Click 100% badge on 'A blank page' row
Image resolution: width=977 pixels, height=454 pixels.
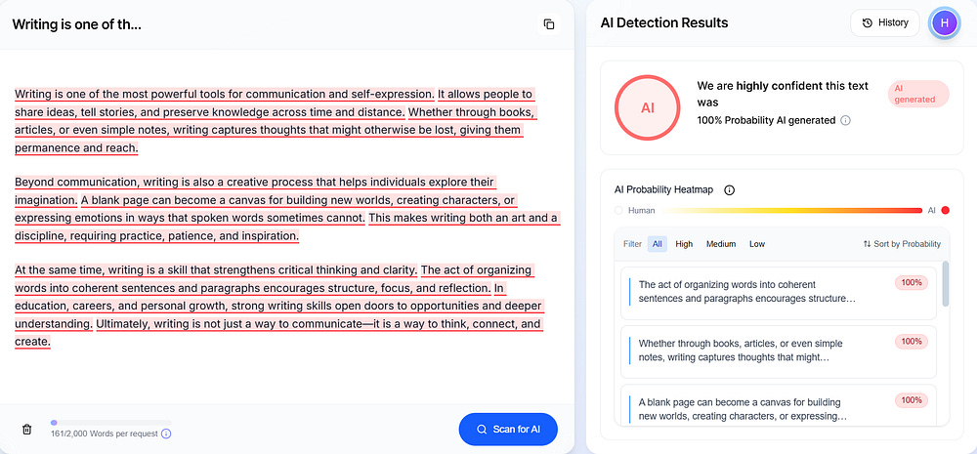(x=912, y=400)
